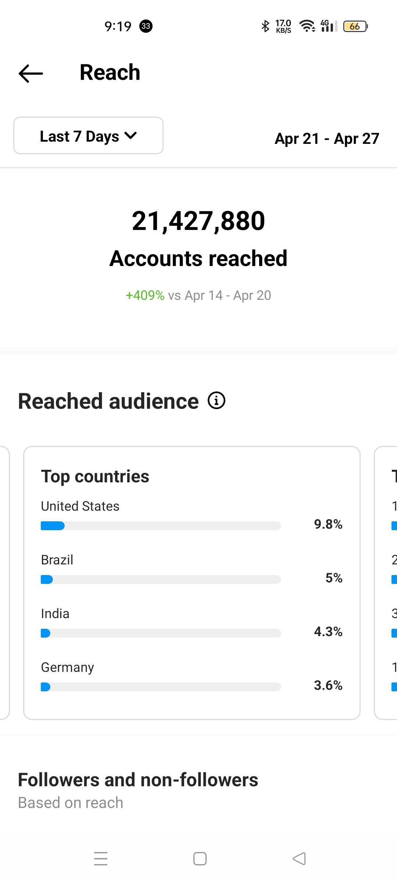Viewport: 397px width, 883px height.
Task: Tap the Wi-Fi signal icon
Action: click(307, 26)
